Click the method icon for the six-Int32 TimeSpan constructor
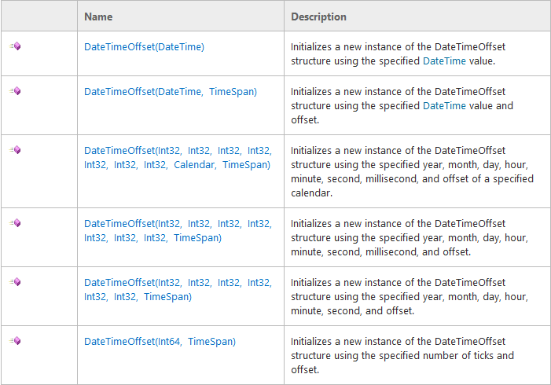Viewport: 551px width, 385px height. (x=15, y=282)
